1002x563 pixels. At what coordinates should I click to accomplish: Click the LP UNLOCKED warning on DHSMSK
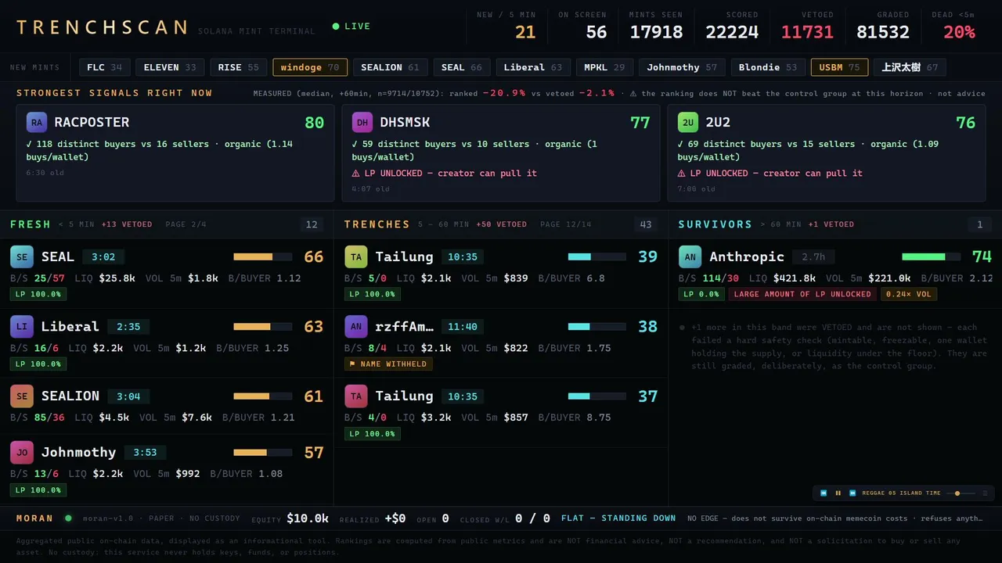click(445, 173)
